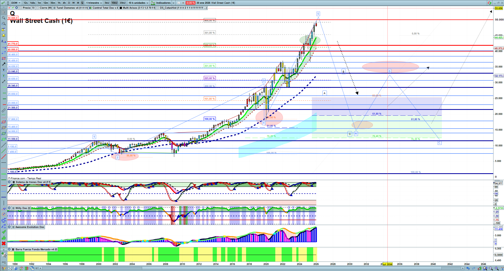Toggle the Cierre (W) checkbox

pyautogui.click(x=38, y=8)
